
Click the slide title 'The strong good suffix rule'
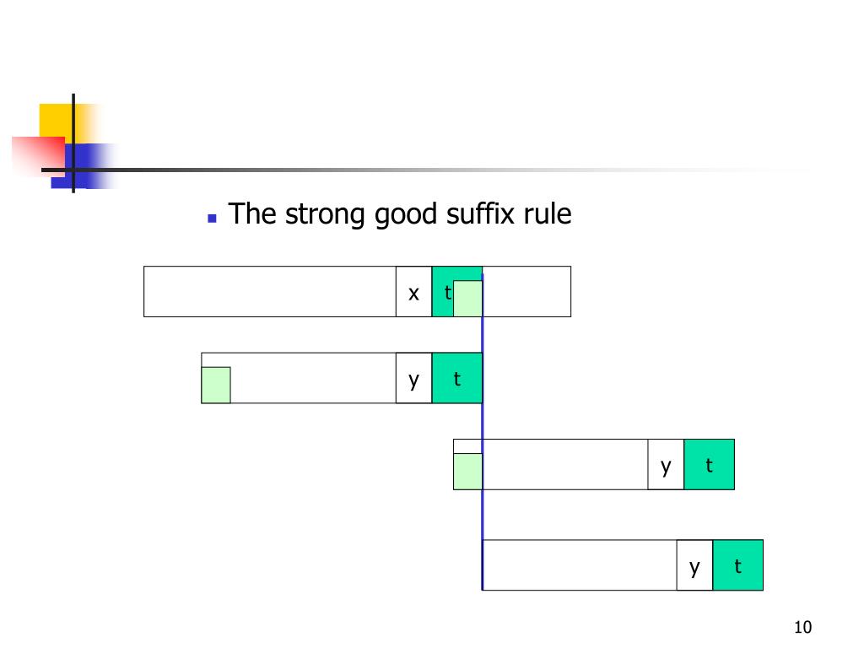pos(400,214)
